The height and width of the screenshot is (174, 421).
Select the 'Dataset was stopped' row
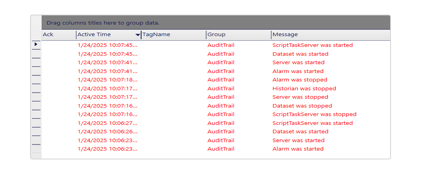coord(216,106)
